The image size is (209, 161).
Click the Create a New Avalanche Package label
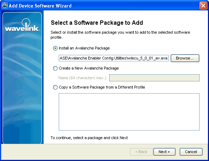pos(89,68)
